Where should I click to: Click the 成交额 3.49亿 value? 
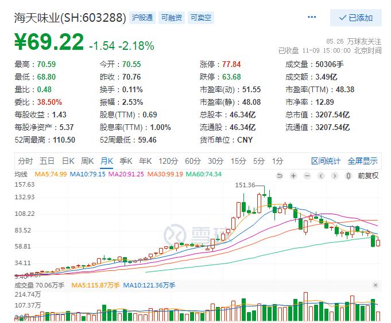tap(326, 77)
